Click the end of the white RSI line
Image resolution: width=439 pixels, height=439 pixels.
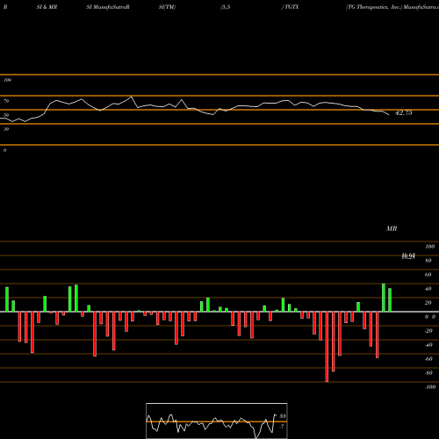[389, 114]
